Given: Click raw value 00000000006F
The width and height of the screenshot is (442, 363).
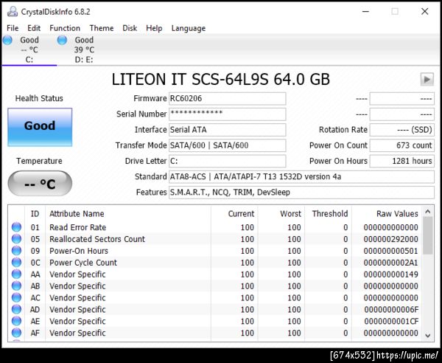Looking at the screenshot, I should pos(390,309).
